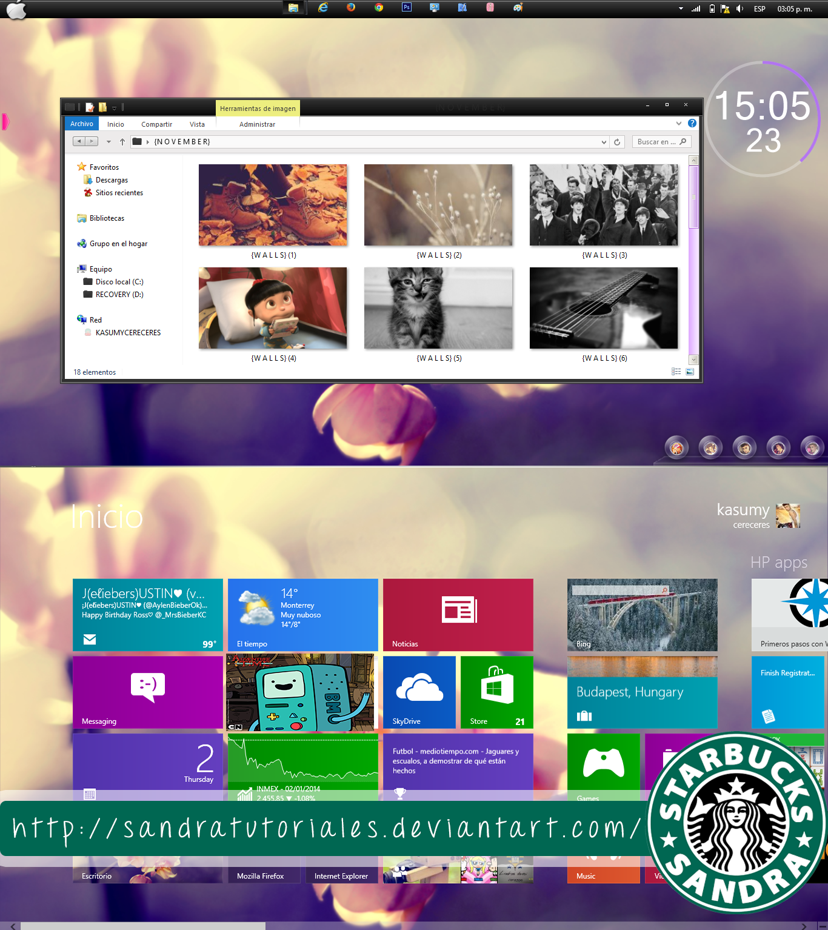
Task: Go forward in Explorer navigation
Action: 92,141
